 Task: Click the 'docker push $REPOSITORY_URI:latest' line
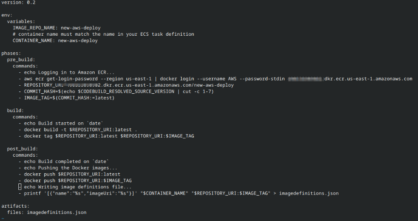pos(72,174)
